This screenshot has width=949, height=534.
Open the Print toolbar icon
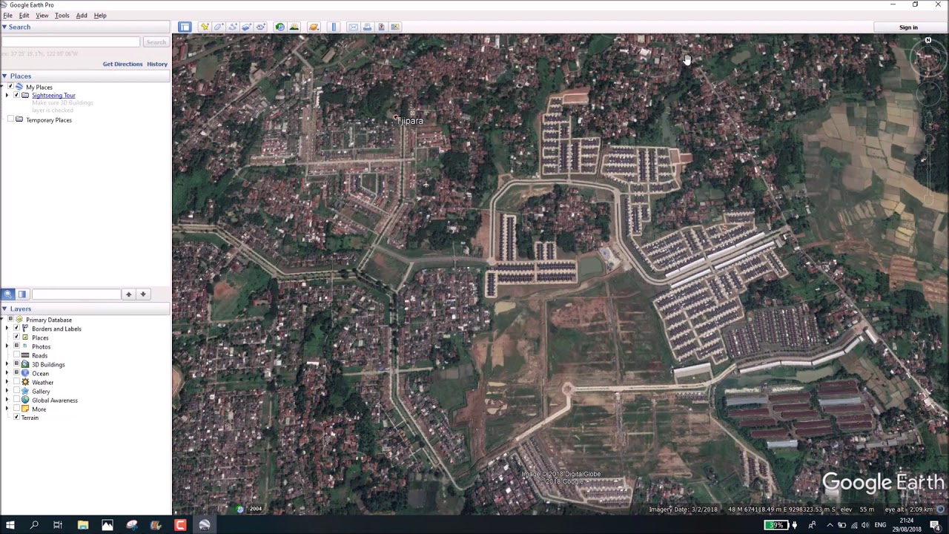click(x=367, y=27)
